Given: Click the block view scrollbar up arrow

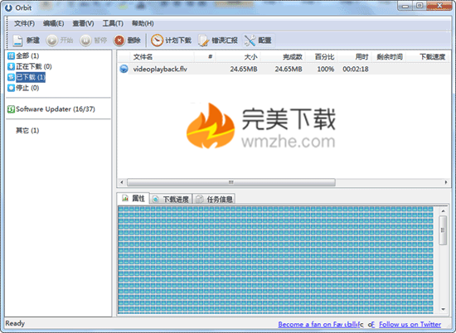Looking at the screenshot, I should pyautogui.click(x=443, y=211).
